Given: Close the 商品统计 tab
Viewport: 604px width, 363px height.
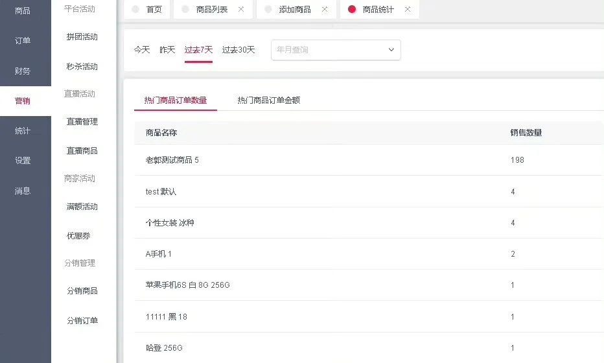Looking at the screenshot, I should pos(407,10).
